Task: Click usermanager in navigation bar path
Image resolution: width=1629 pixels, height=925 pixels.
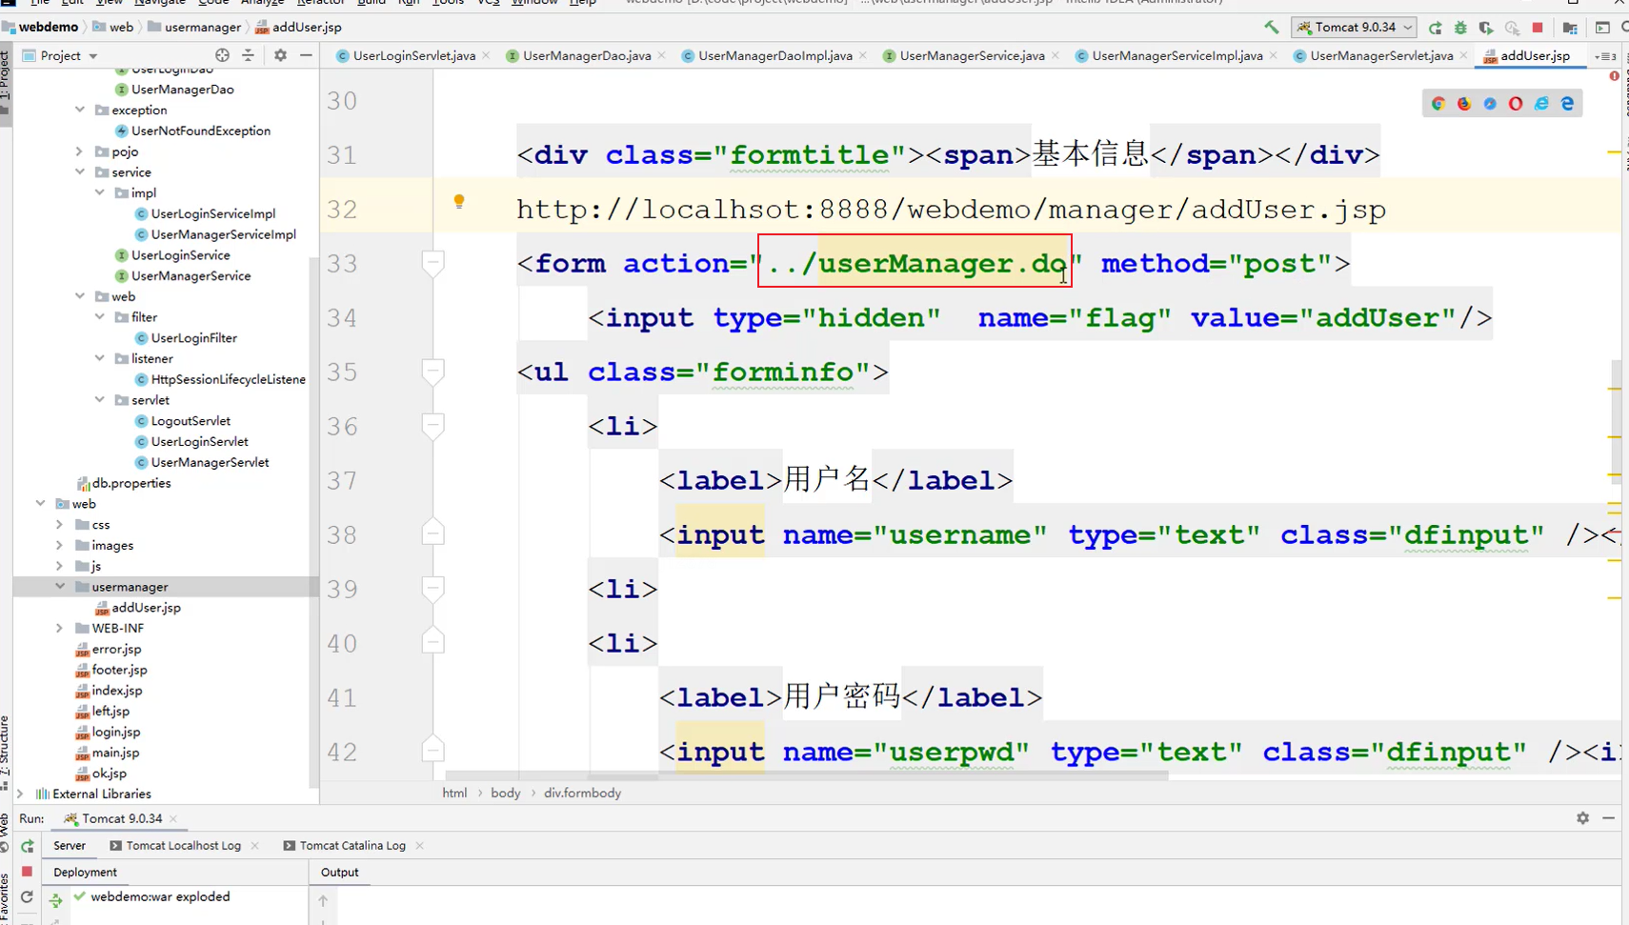Action: coord(202,28)
